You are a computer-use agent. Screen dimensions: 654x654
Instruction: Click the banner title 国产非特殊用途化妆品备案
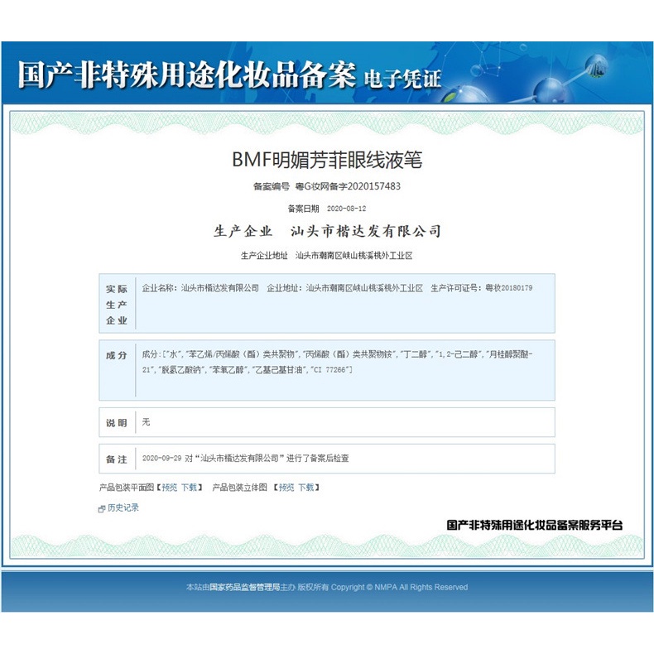(x=187, y=75)
